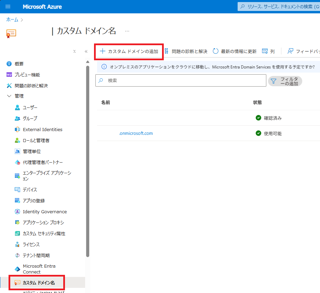
Task: Click the デバイス sidebar icon
Action: point(17,190)
